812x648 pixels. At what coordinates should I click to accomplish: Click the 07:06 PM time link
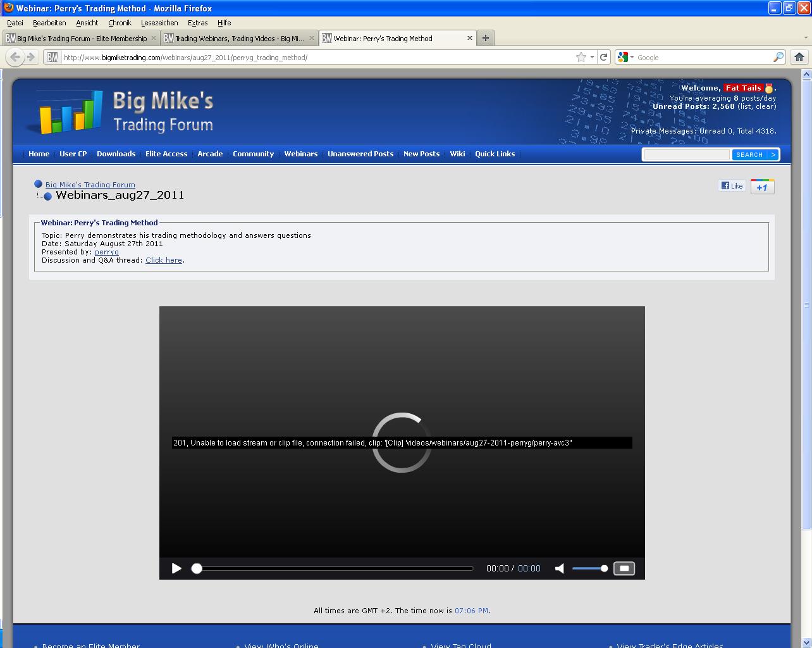pos(471,611)
